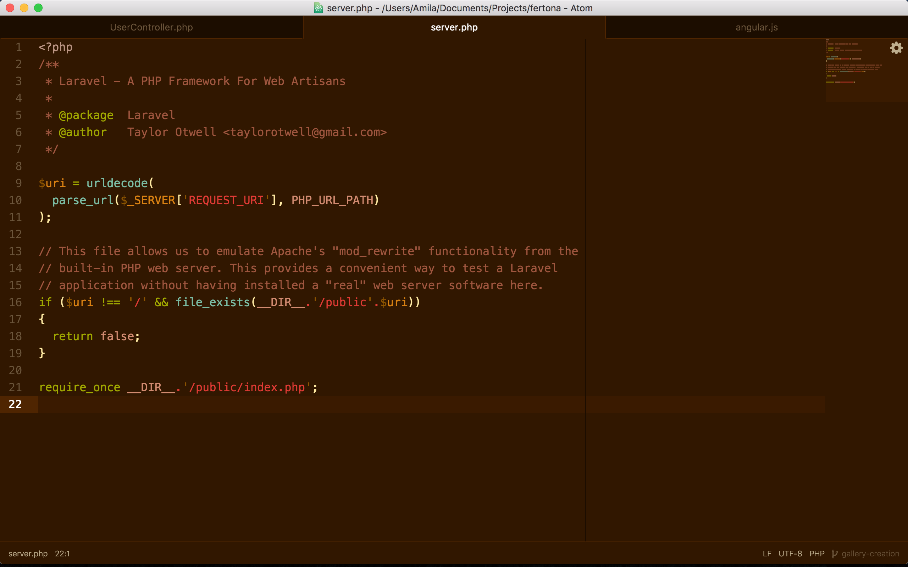Click the gallery-creation branch name
The width and height of the screenshot is (908, 567).
[870, 554]
